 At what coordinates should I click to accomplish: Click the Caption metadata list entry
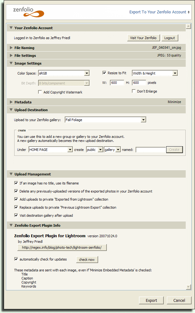coord(27,278)
